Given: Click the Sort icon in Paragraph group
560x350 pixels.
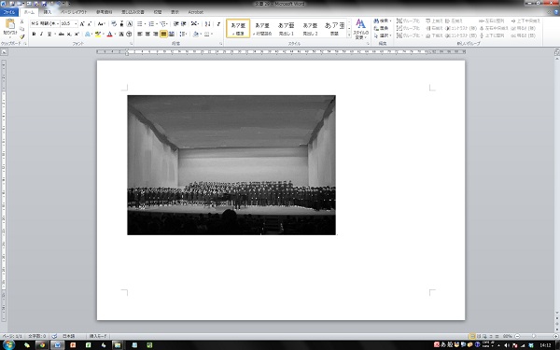Looking at the screenshot, I should [x=207, y=24].
